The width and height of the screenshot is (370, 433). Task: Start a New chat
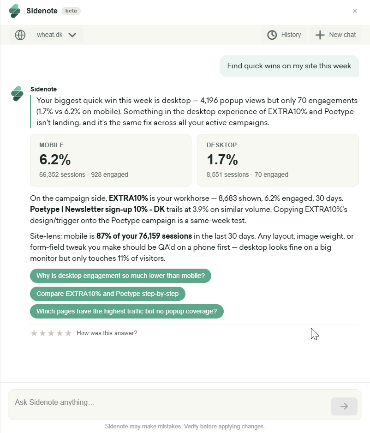(x=335, y=35)
